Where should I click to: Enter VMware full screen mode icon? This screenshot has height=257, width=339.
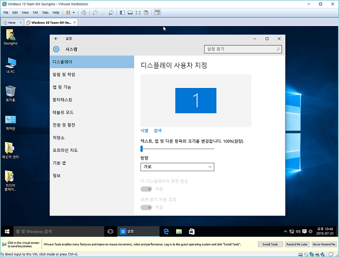point(138,13)
